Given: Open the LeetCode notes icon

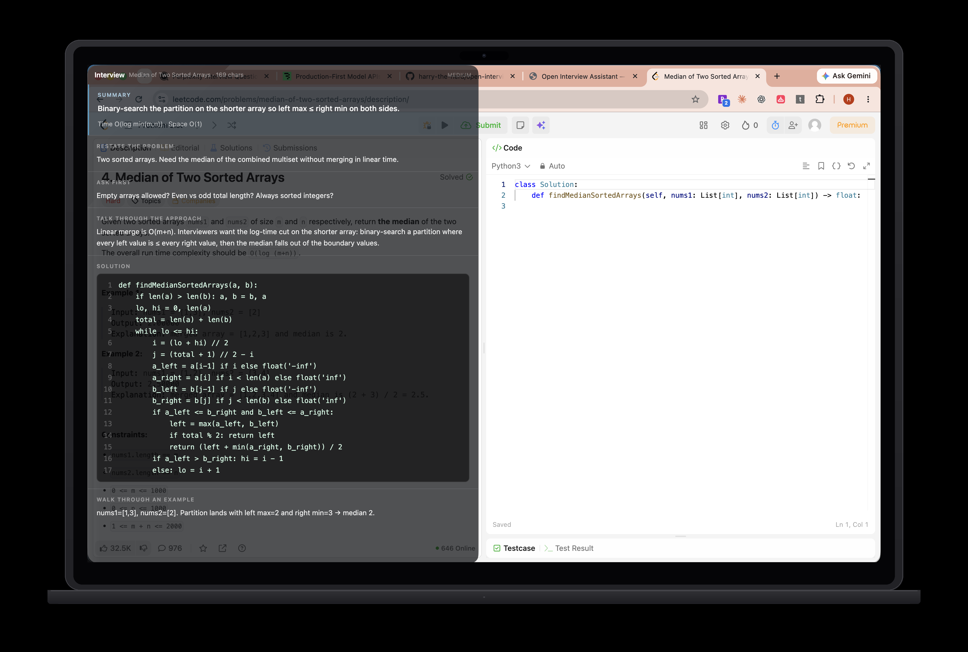Looking at the screenshot, I should pyautogui.click(x=520, y=125).
